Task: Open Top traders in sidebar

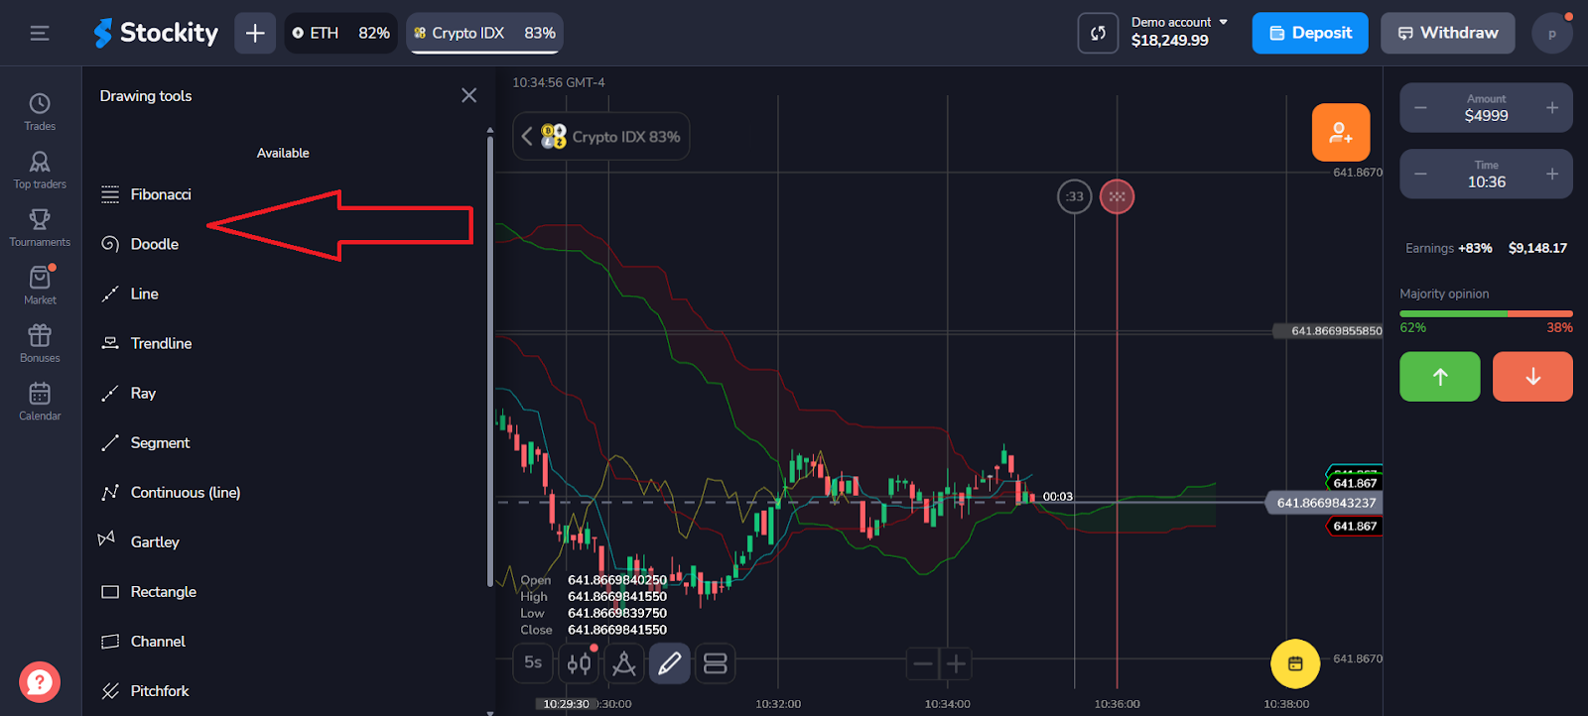Action: click(40, 170)
